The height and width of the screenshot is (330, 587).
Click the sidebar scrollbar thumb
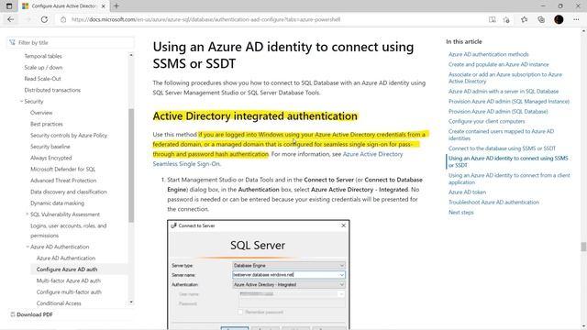point(131,165)
